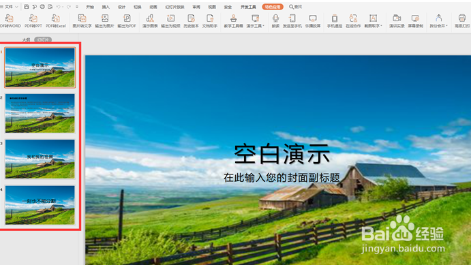Open 乐播投屏 screen casting

tap(313, 21)
